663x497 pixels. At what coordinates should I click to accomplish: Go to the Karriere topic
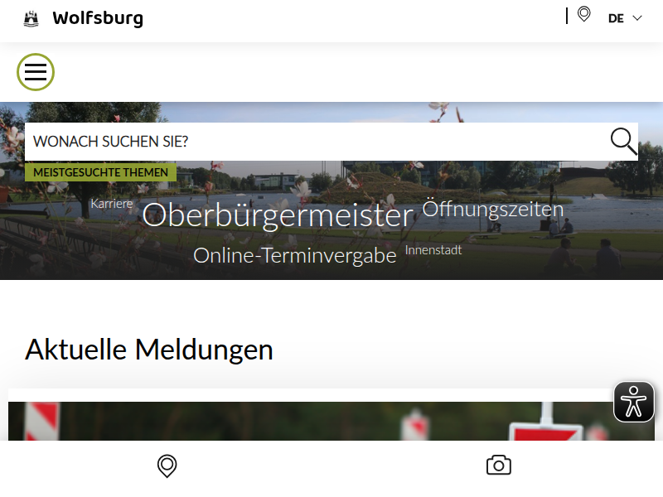[112, 204]
